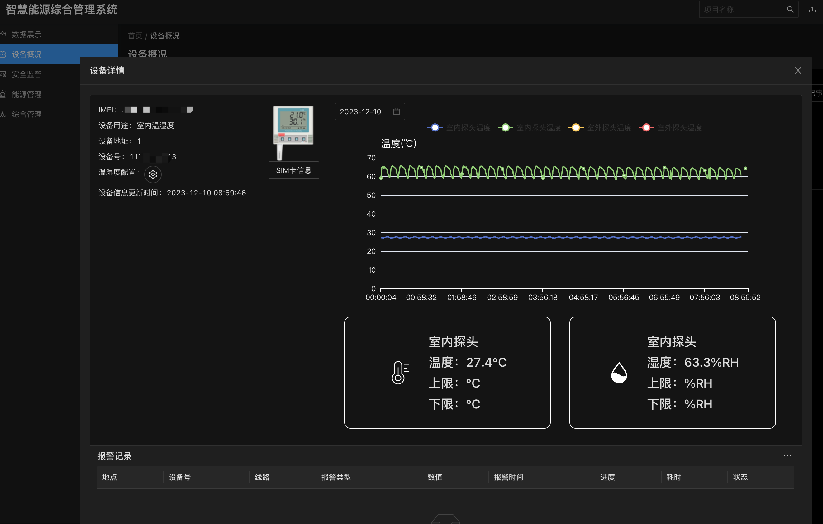The height and width of the screenshot is (524, 823).
Task: Click the SIM卡信息 button
Action: [293, 170]
